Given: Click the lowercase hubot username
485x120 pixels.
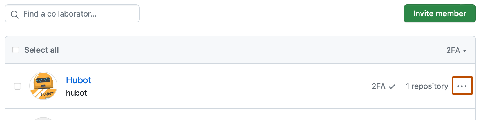Looking at the screenshot, I should click(76, 93).
